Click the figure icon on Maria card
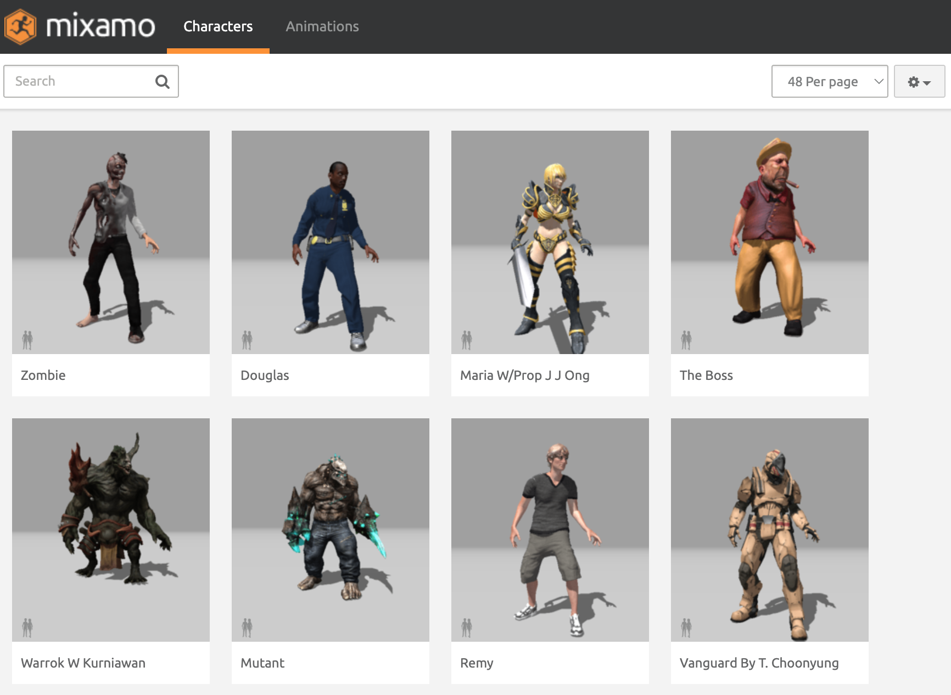 pyautogui.click(x=467, y=340)
